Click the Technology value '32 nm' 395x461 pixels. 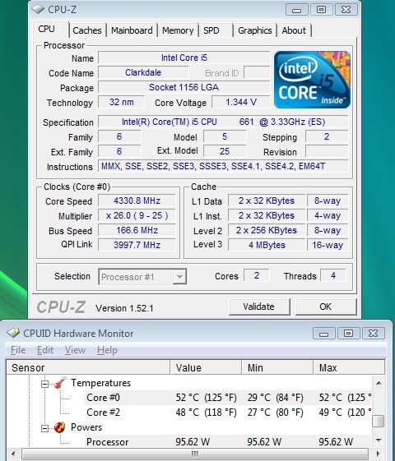[x=121, y=102]
